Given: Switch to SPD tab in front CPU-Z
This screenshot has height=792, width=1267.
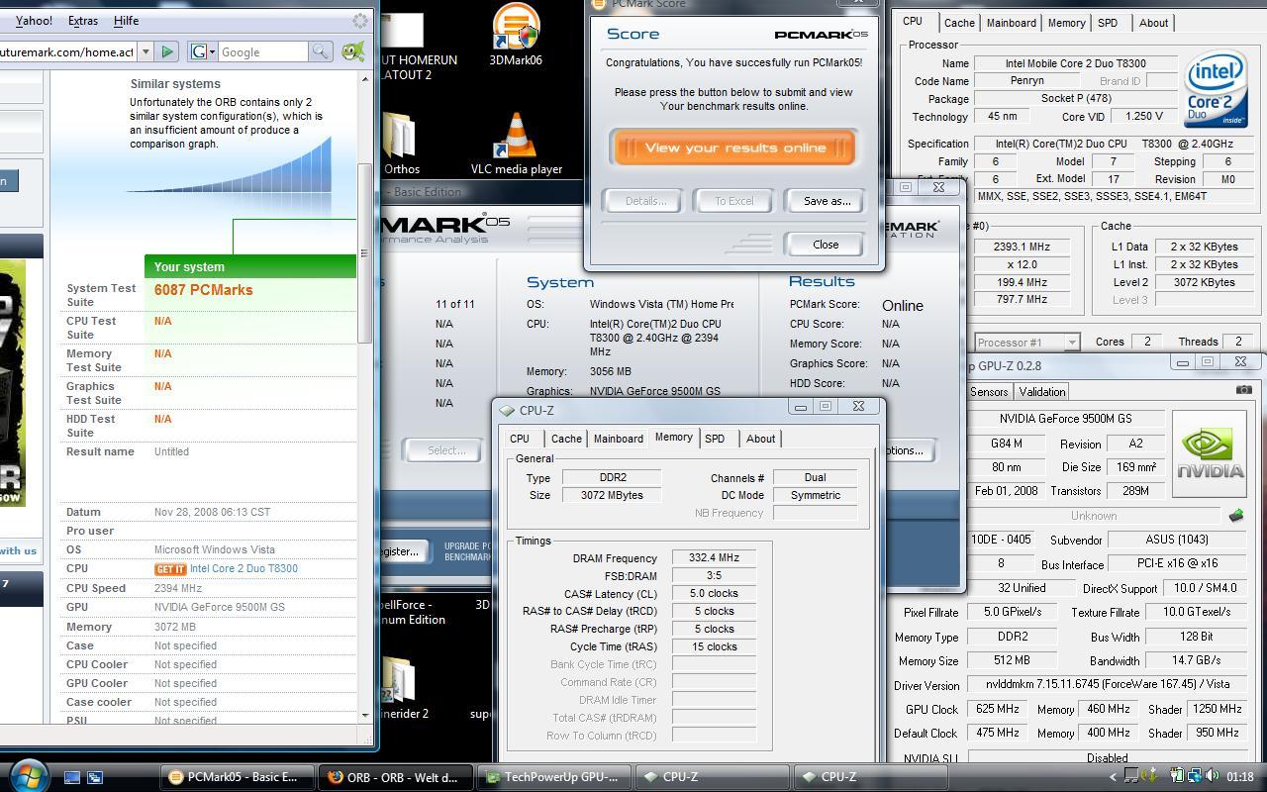Looking at the screenshot, I should click(x=715, y=439).
